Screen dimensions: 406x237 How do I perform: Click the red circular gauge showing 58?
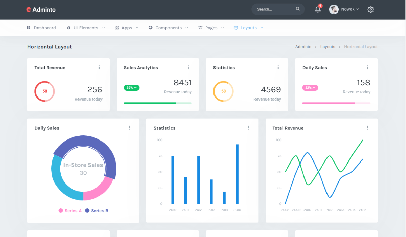(x=45, y=91)
